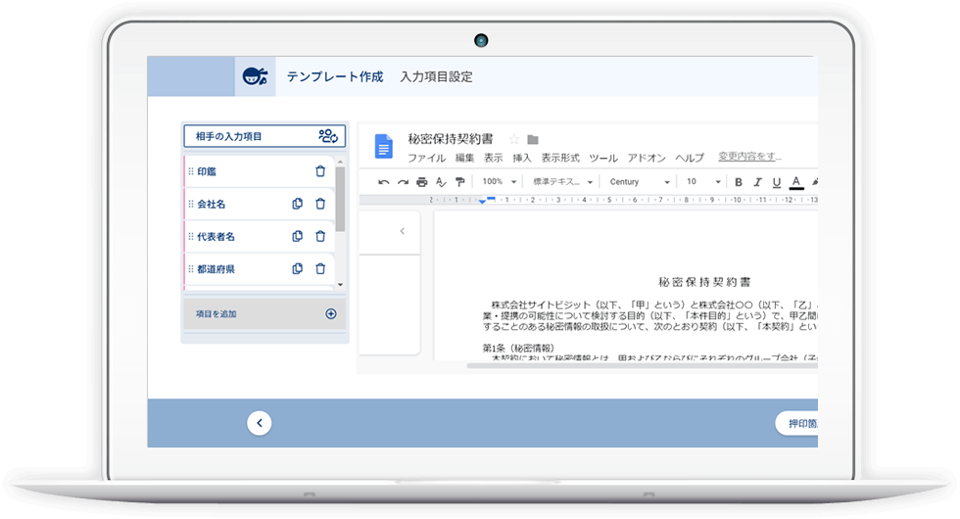Click the item list scrollbar thumb
Image resolution: width=960 pixels, height=519 pixels.
(x=341, y=199)
